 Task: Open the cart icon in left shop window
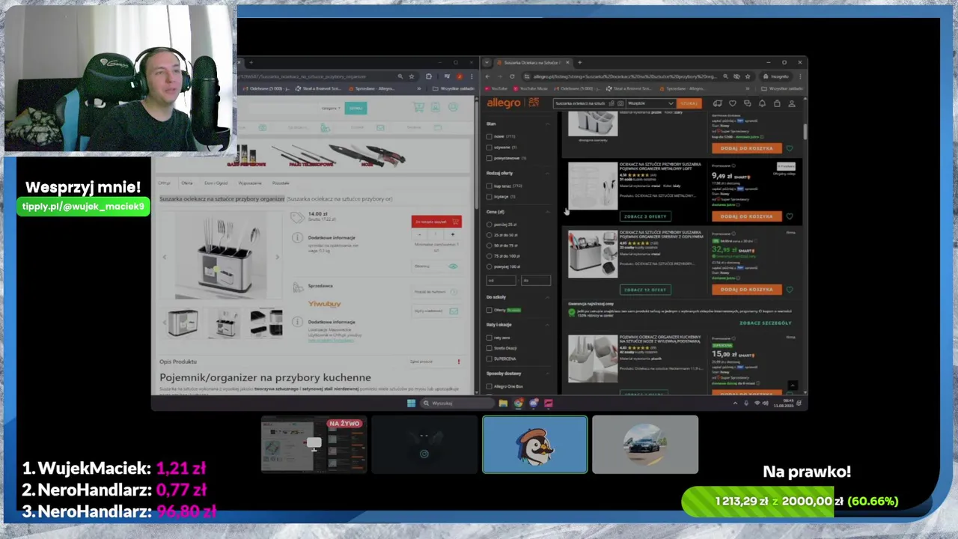click(x=418, y=108)
